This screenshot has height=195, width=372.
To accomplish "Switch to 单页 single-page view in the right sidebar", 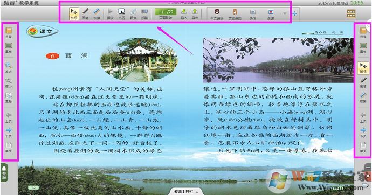I will (363, 147).
